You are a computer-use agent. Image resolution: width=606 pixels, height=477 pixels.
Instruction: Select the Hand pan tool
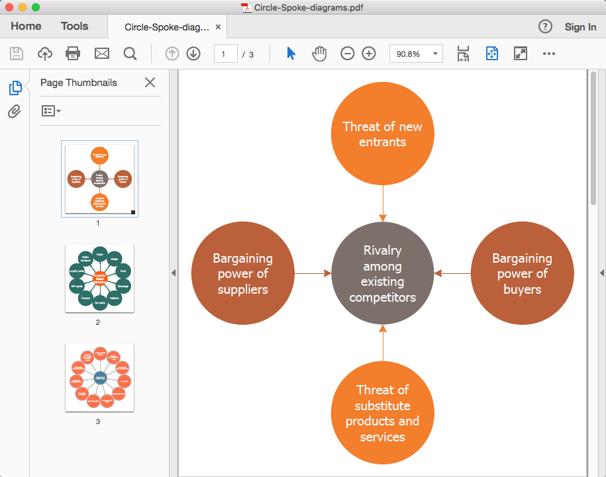(319, 54)
